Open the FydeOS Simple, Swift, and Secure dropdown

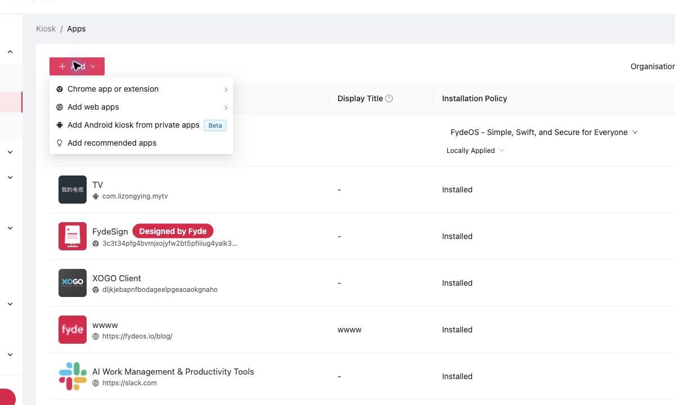tap(544, 132)
